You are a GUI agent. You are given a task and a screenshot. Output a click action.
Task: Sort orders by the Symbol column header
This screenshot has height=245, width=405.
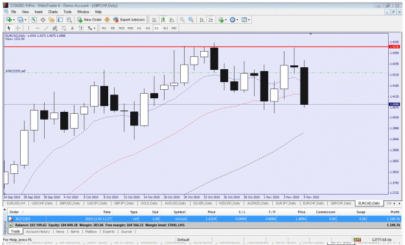179,212
